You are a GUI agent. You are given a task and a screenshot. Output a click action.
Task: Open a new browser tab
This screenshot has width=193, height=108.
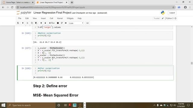click(72, 2)
